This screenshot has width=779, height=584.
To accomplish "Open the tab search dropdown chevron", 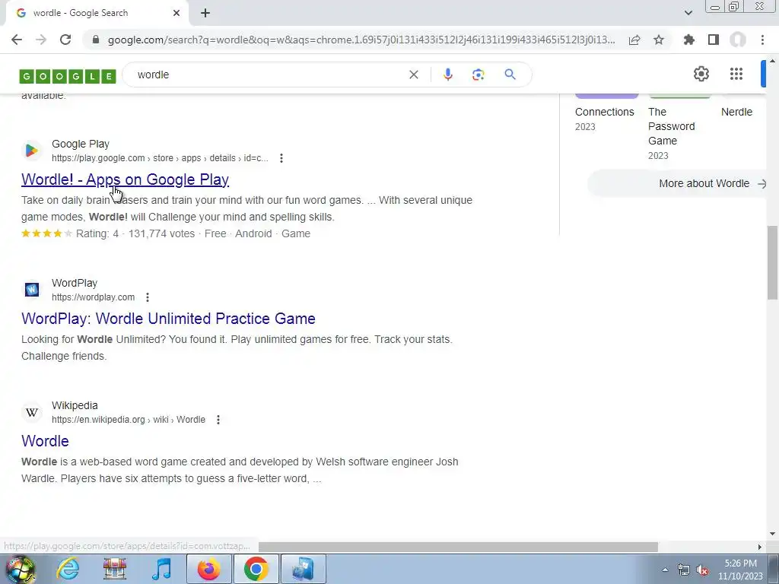I will [688, 13].
